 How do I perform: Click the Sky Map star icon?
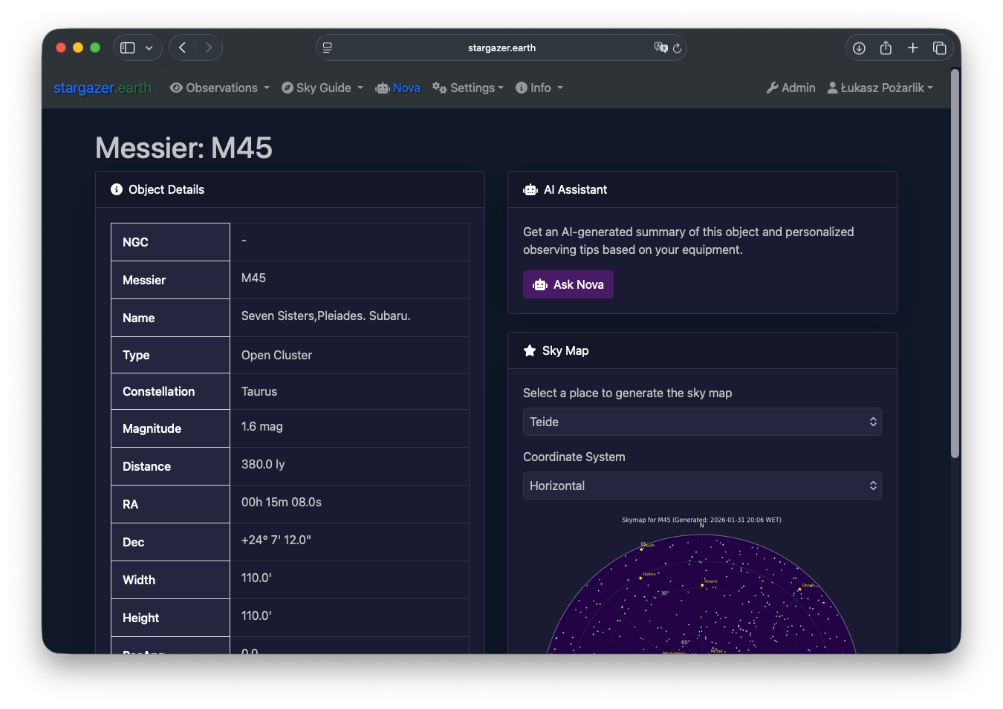tap(530, 350)
